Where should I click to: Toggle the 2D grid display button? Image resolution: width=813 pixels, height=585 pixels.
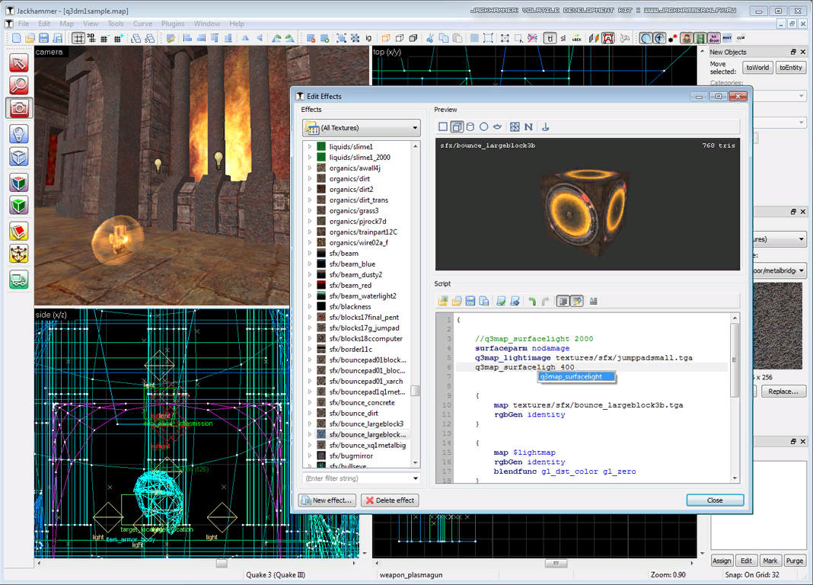pyautogui.click(x=78, y=38)
